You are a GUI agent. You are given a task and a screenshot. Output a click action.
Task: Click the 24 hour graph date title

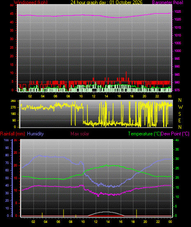tap(107, 2)
